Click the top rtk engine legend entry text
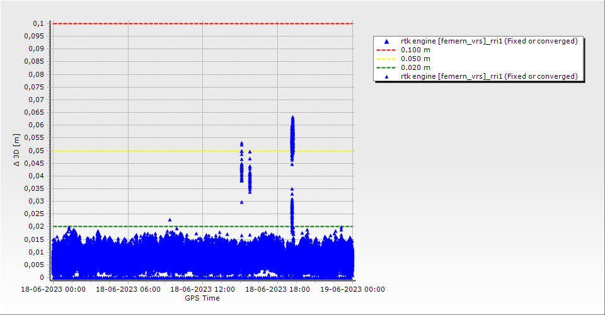This screenshot has height=315, width=605. [489, 41]
